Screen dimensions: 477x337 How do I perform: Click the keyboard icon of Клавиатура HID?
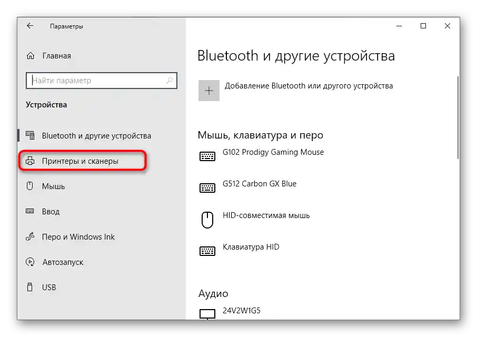tap(207, 251)
